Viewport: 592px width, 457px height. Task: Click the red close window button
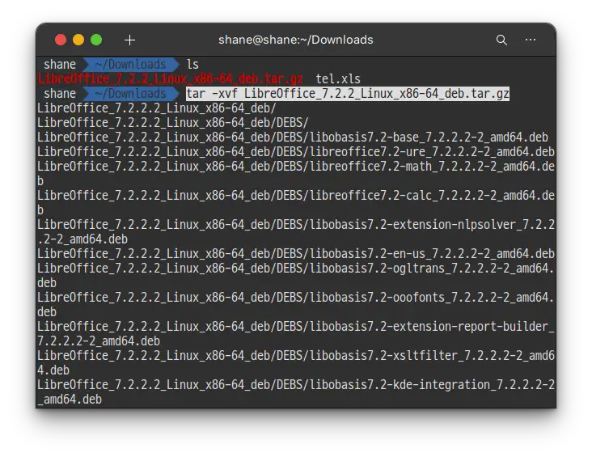61,40
